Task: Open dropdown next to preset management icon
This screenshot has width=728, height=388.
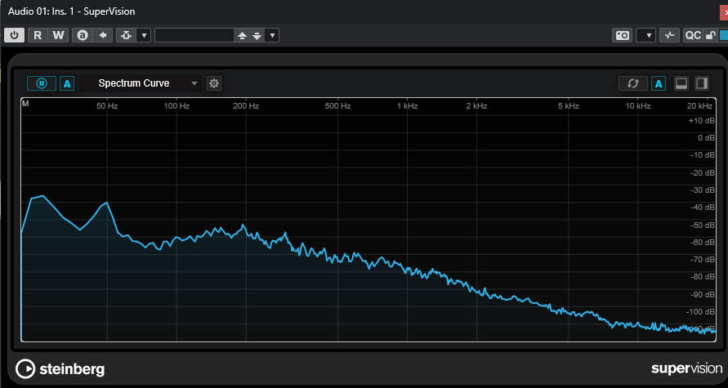Action: pos(145,35)
